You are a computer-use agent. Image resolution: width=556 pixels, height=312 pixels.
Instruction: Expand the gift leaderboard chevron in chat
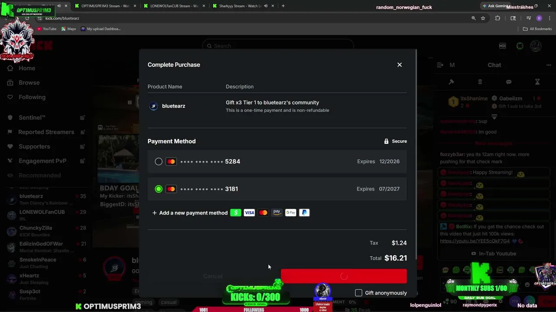click(494, 117)
